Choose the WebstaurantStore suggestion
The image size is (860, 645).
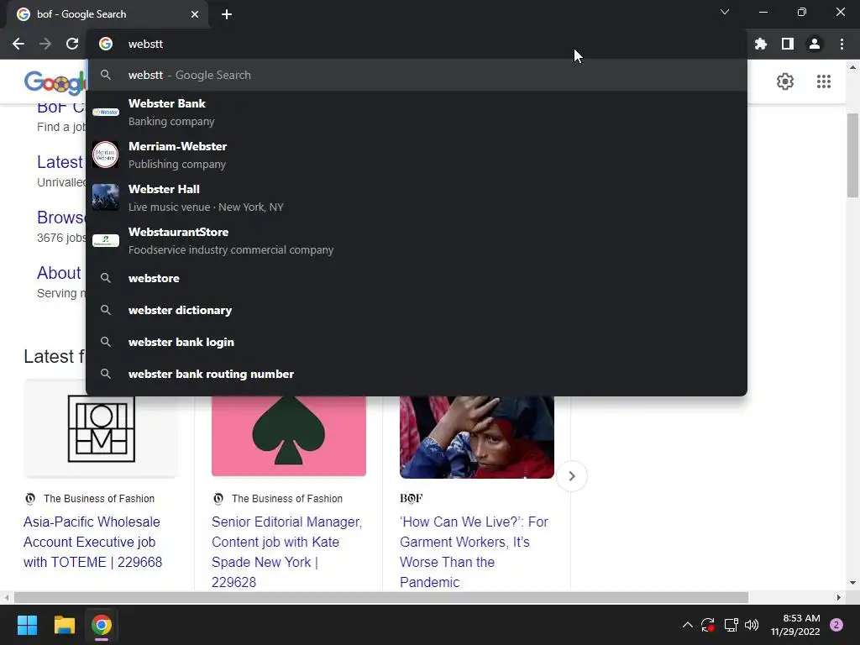[x=417, y=241]
